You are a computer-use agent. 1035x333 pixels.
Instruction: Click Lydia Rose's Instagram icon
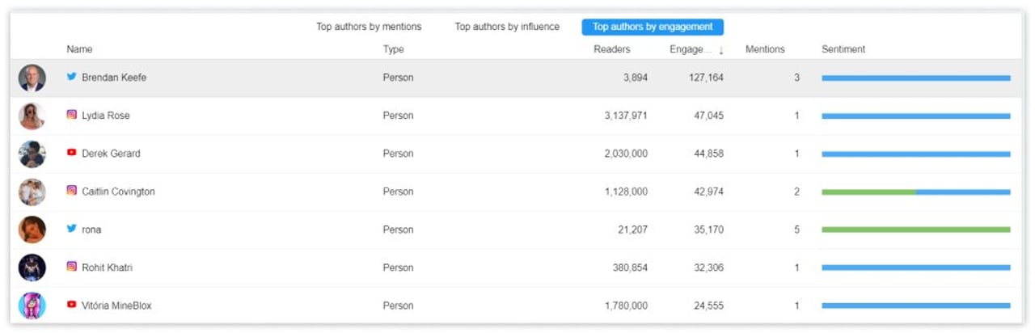pyautogui.click(x=72, y=115)
